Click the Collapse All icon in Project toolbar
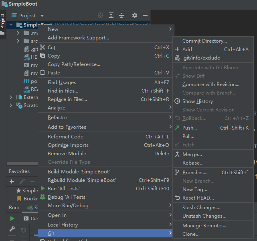The image size is (257, 241). [x=121, y=15]
